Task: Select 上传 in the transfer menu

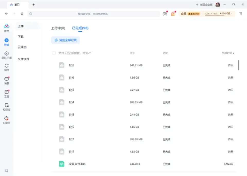Action: pos(28,26)
